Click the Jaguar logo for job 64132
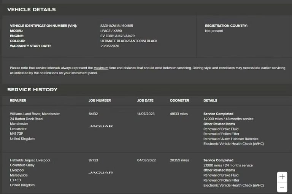 click(x=100, y=126)
